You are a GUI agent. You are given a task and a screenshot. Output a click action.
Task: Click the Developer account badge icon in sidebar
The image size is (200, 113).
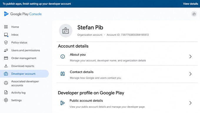click(6, 74)
